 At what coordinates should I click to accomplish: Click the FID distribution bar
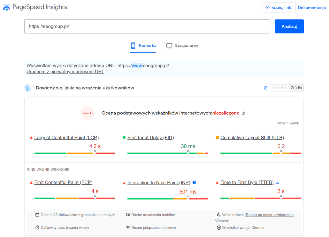click(x=168, y=153)
